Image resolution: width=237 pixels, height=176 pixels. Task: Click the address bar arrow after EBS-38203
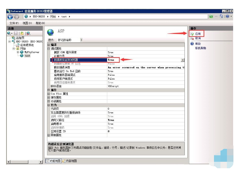(48, 16)
